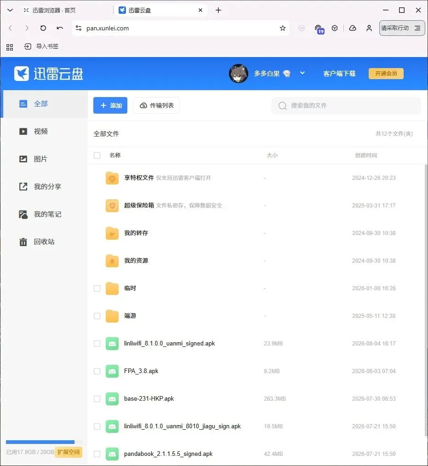Toggle the select-all checkbox by 名称
This screenshot has height=466, width=428.
point(97,155)
